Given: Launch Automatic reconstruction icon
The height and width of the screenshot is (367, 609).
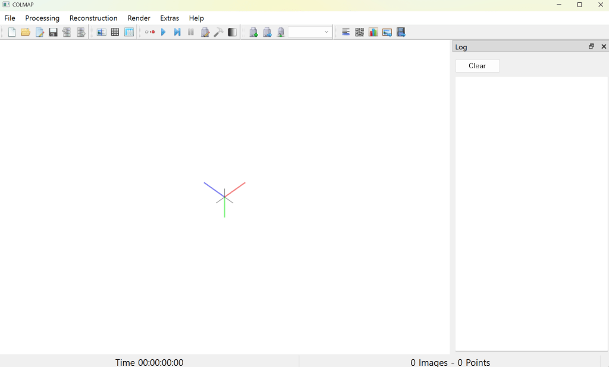Looking at the screenshot, I should click(x=150, y=32).
